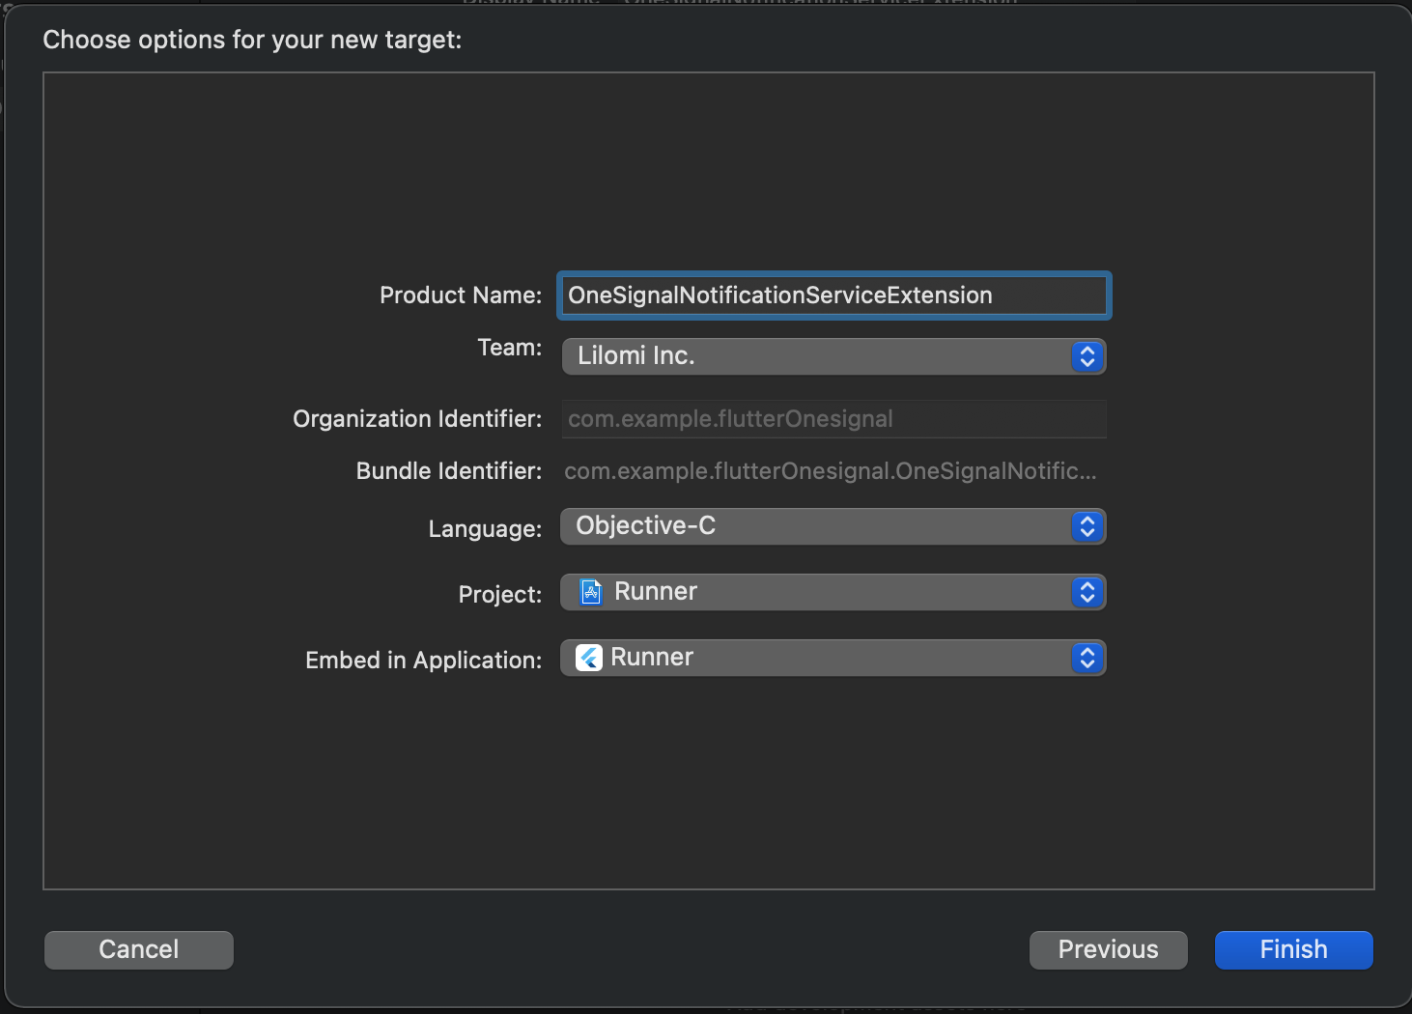Viewport: 1412px width, 1014px height.
Task: Click the blue chevron arrows on Language popup
Action: coord(1087,526)
